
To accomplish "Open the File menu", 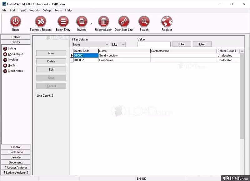I will (x=4, y=10).
